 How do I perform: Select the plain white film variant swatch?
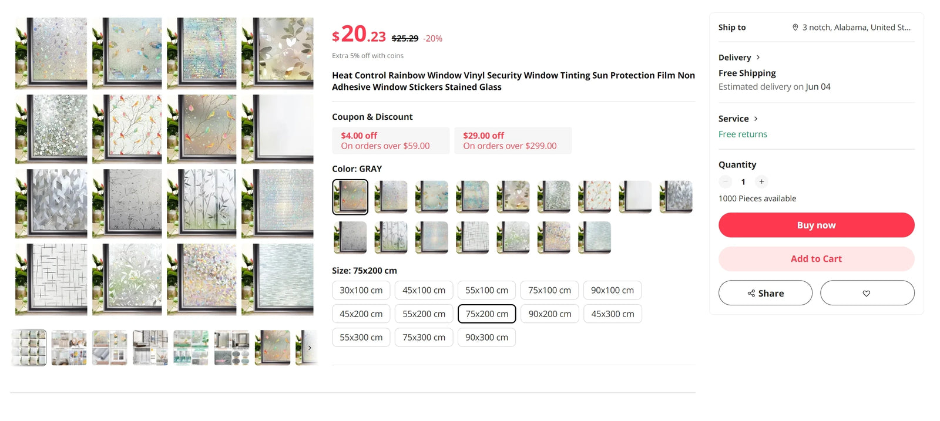[634, 197]
